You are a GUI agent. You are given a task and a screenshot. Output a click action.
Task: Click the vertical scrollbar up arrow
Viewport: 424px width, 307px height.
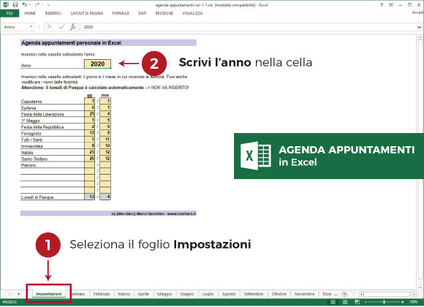coord(420,37)
